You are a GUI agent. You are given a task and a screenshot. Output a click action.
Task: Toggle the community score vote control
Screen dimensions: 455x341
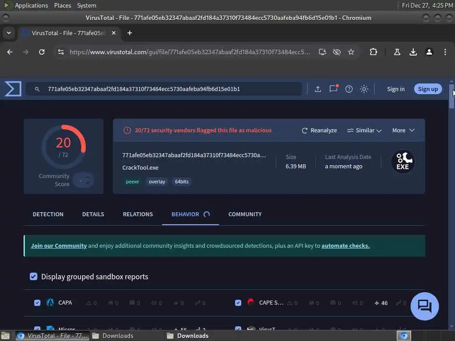pyautogui.click(x=84, y=180)
